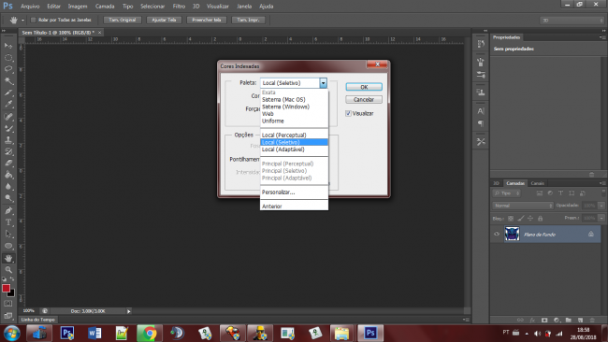Viewport: 608px width, 342px height.
Task: Hide the Plano de Fundo layer
Action: [x=497, y=234]
